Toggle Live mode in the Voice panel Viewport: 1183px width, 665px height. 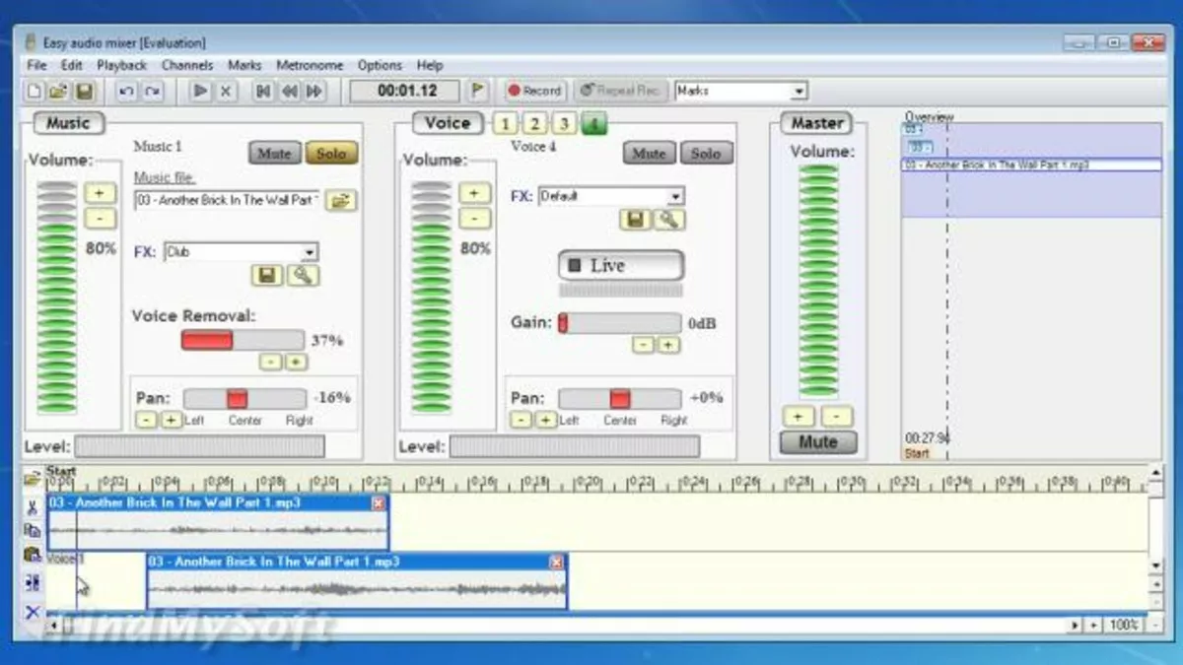coord(620,264)
